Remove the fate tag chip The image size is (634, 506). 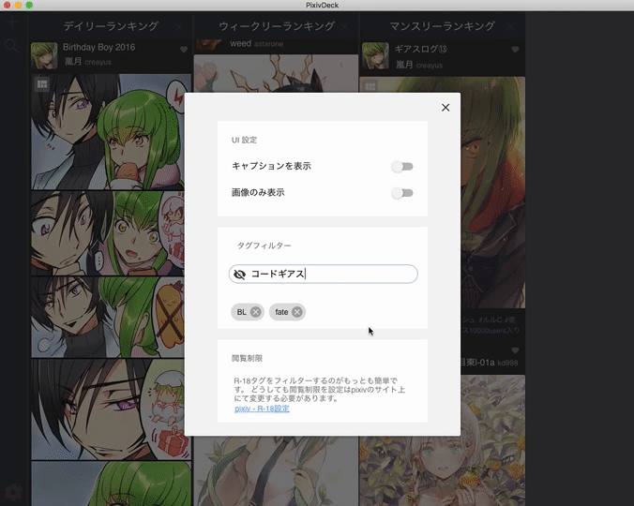[x=297, y=312]
